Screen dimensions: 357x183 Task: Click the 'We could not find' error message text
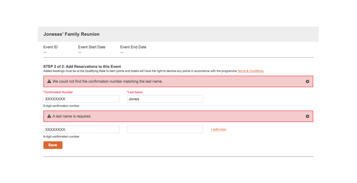click(x=107, y=81)
